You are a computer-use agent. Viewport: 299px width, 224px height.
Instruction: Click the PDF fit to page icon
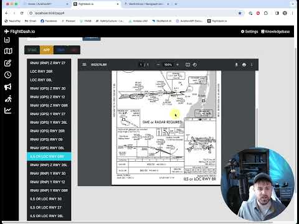187,65
